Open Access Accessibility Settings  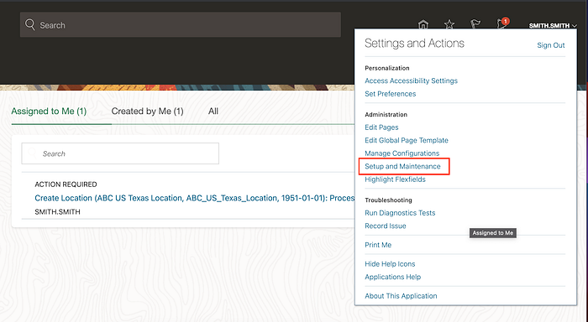click(411, 80)
